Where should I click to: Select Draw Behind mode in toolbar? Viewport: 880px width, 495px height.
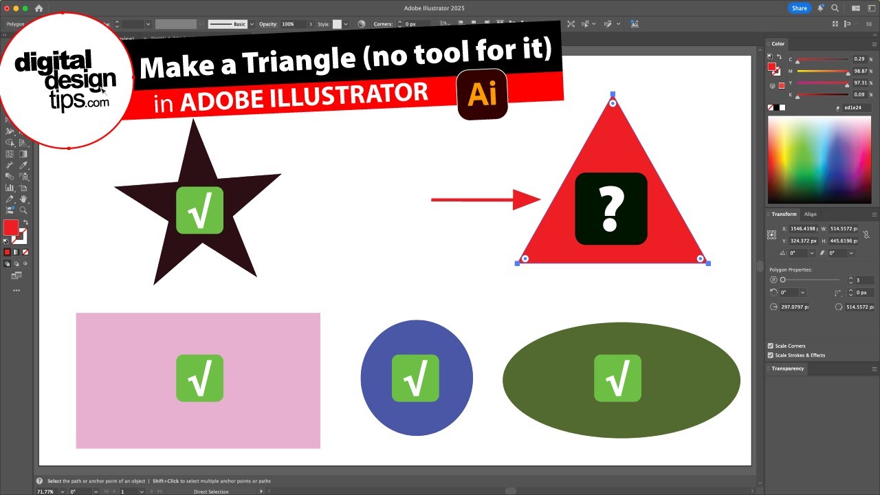[16, 264]
